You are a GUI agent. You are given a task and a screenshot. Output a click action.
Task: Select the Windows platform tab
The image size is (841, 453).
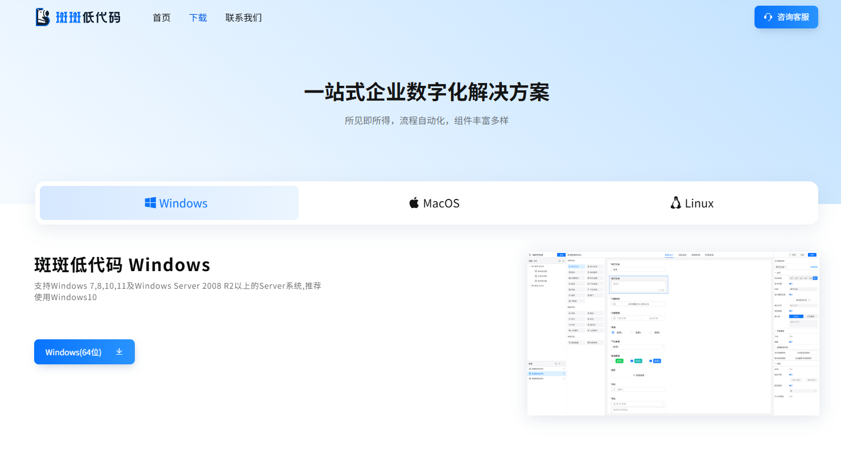pos(169,203)
